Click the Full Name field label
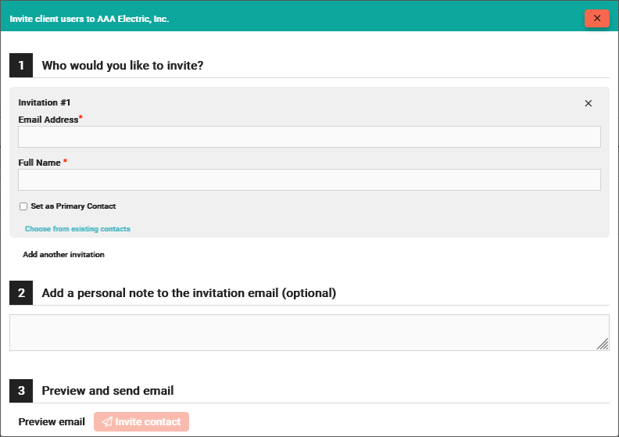The height and width of the screenshot is (437, 619). [x=41, y=163]
